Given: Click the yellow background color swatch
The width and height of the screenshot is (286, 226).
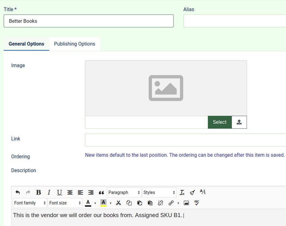Looking at the screenshot, I should pyautogui.click(x=103, y=203).
